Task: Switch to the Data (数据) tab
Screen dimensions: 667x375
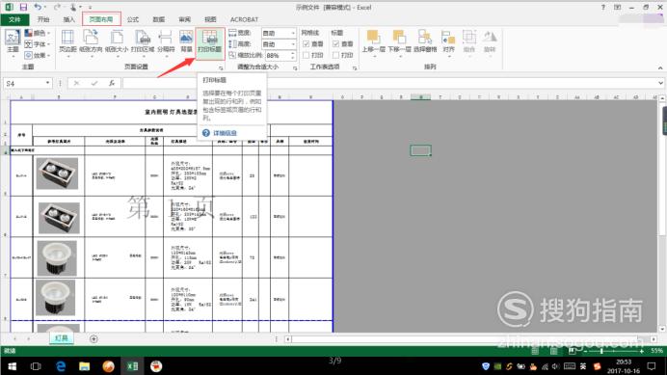Action: click(x=159, y=19)
